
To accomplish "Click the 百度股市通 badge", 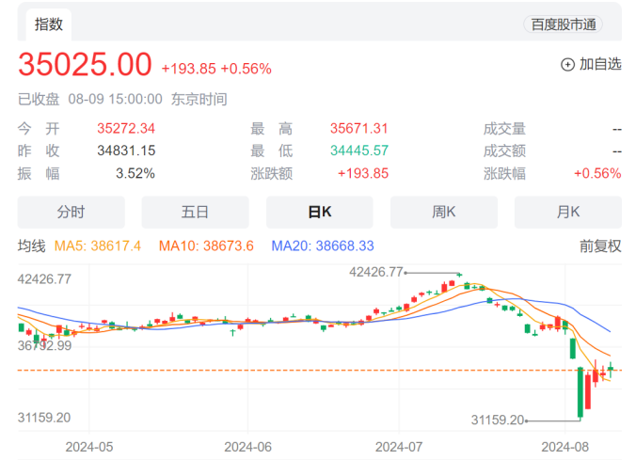I will click(x=563, y=24).
